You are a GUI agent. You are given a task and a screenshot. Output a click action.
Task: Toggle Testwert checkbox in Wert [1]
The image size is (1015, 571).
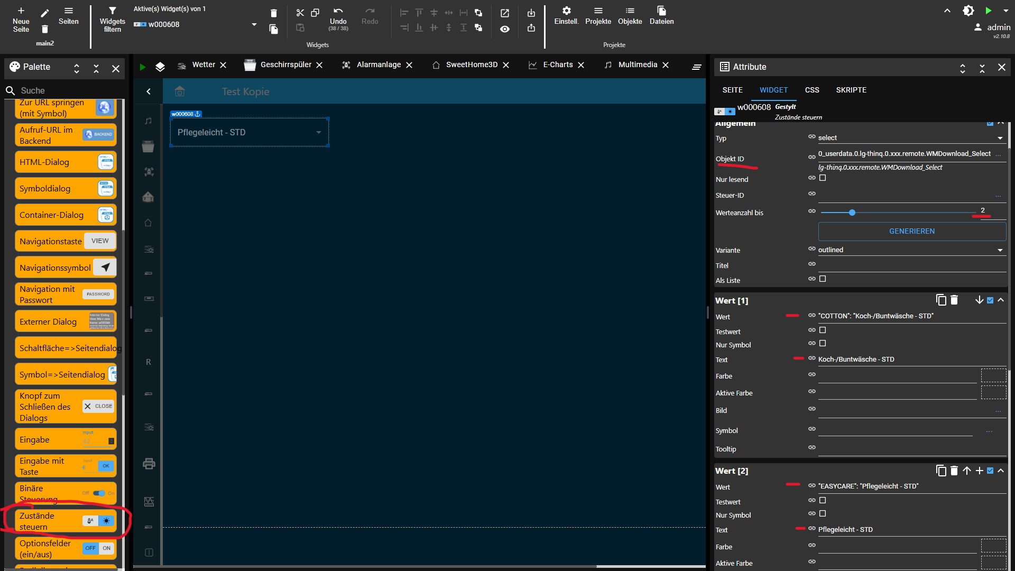click(823, 330)
